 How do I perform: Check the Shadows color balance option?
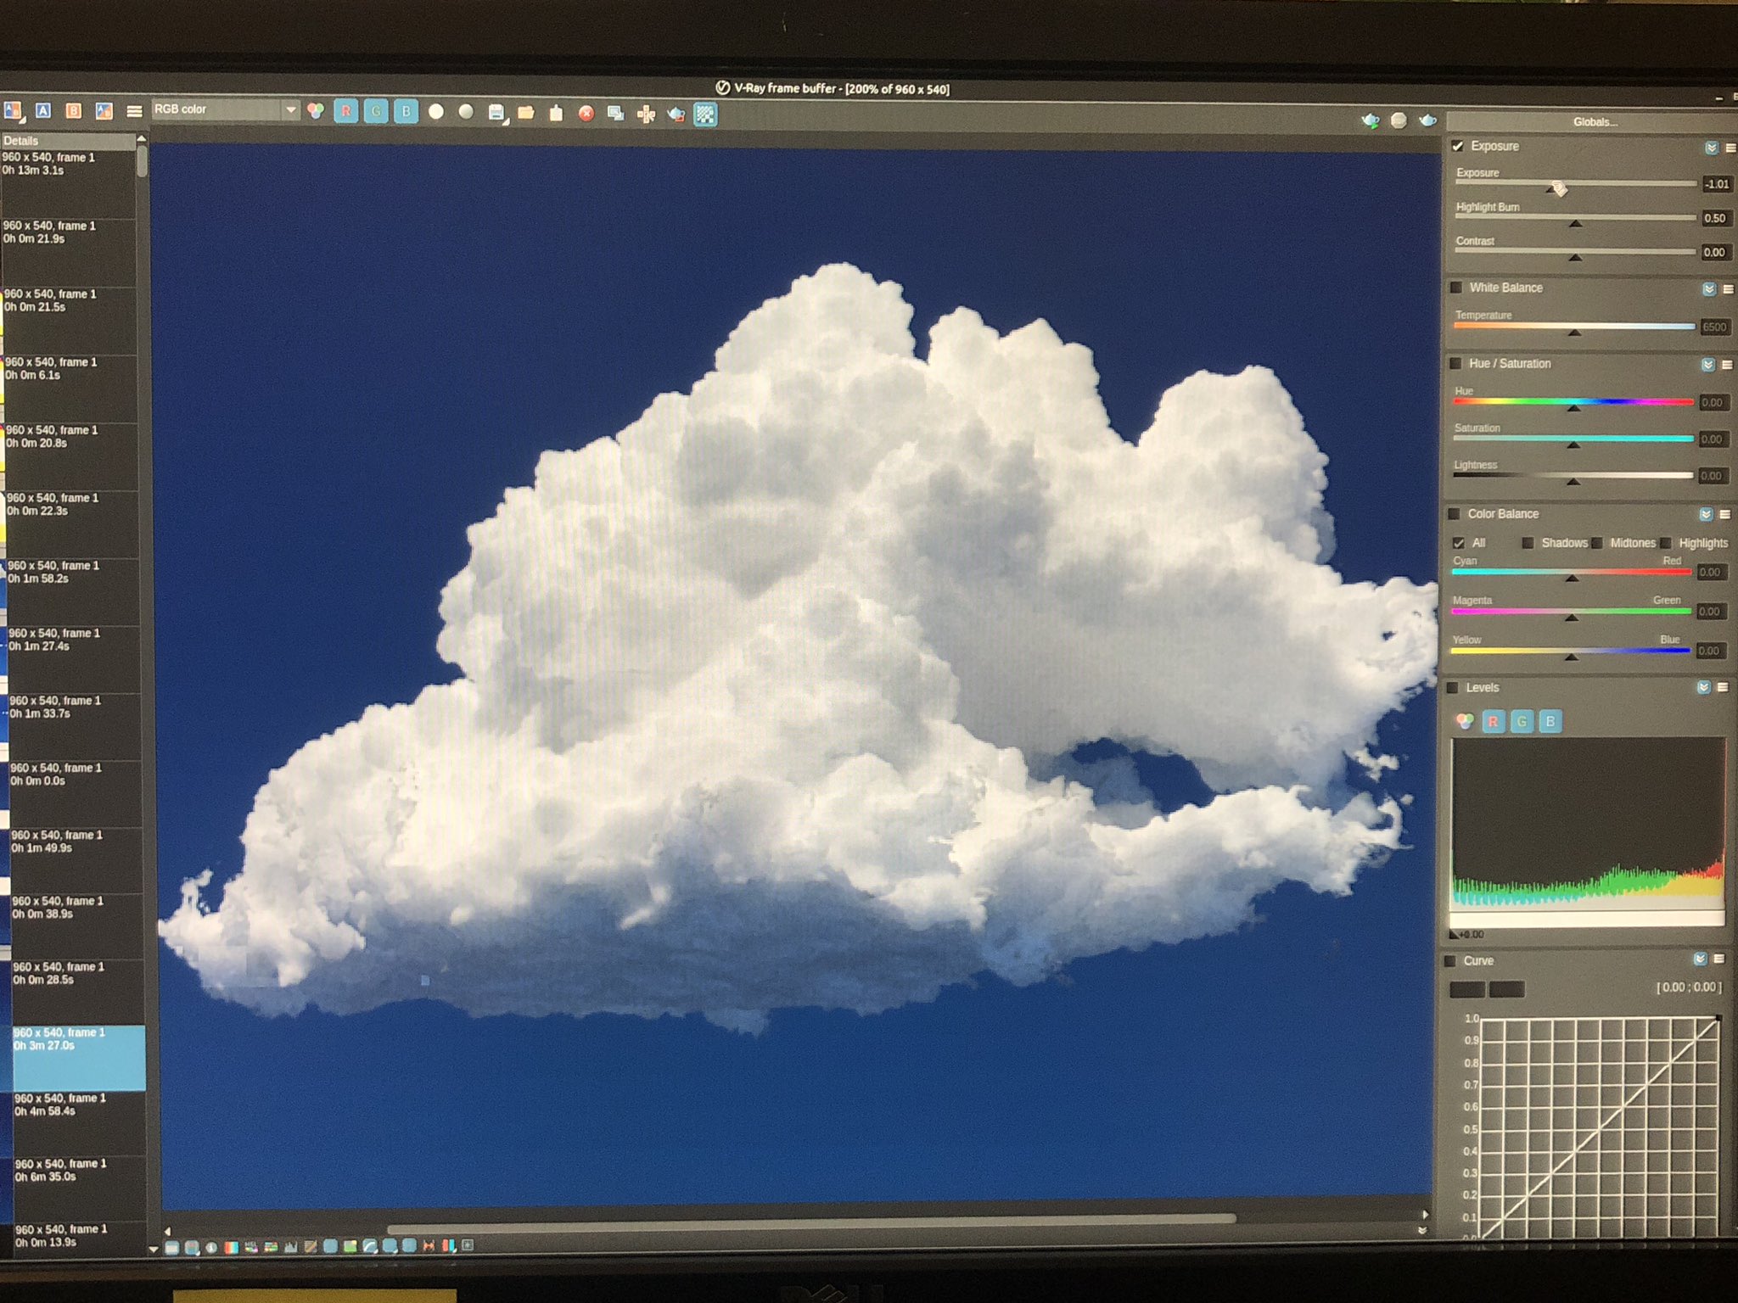tap(1528, 543)
